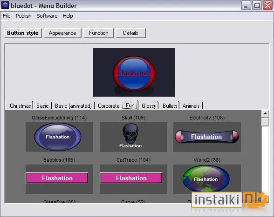This screenshot has height=217, width=274.
Task: Select the Basic (animated) category tab
Action: click(x=73, y=106)
